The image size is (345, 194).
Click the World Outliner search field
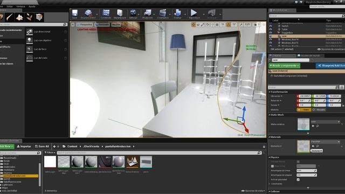point(306,16)
